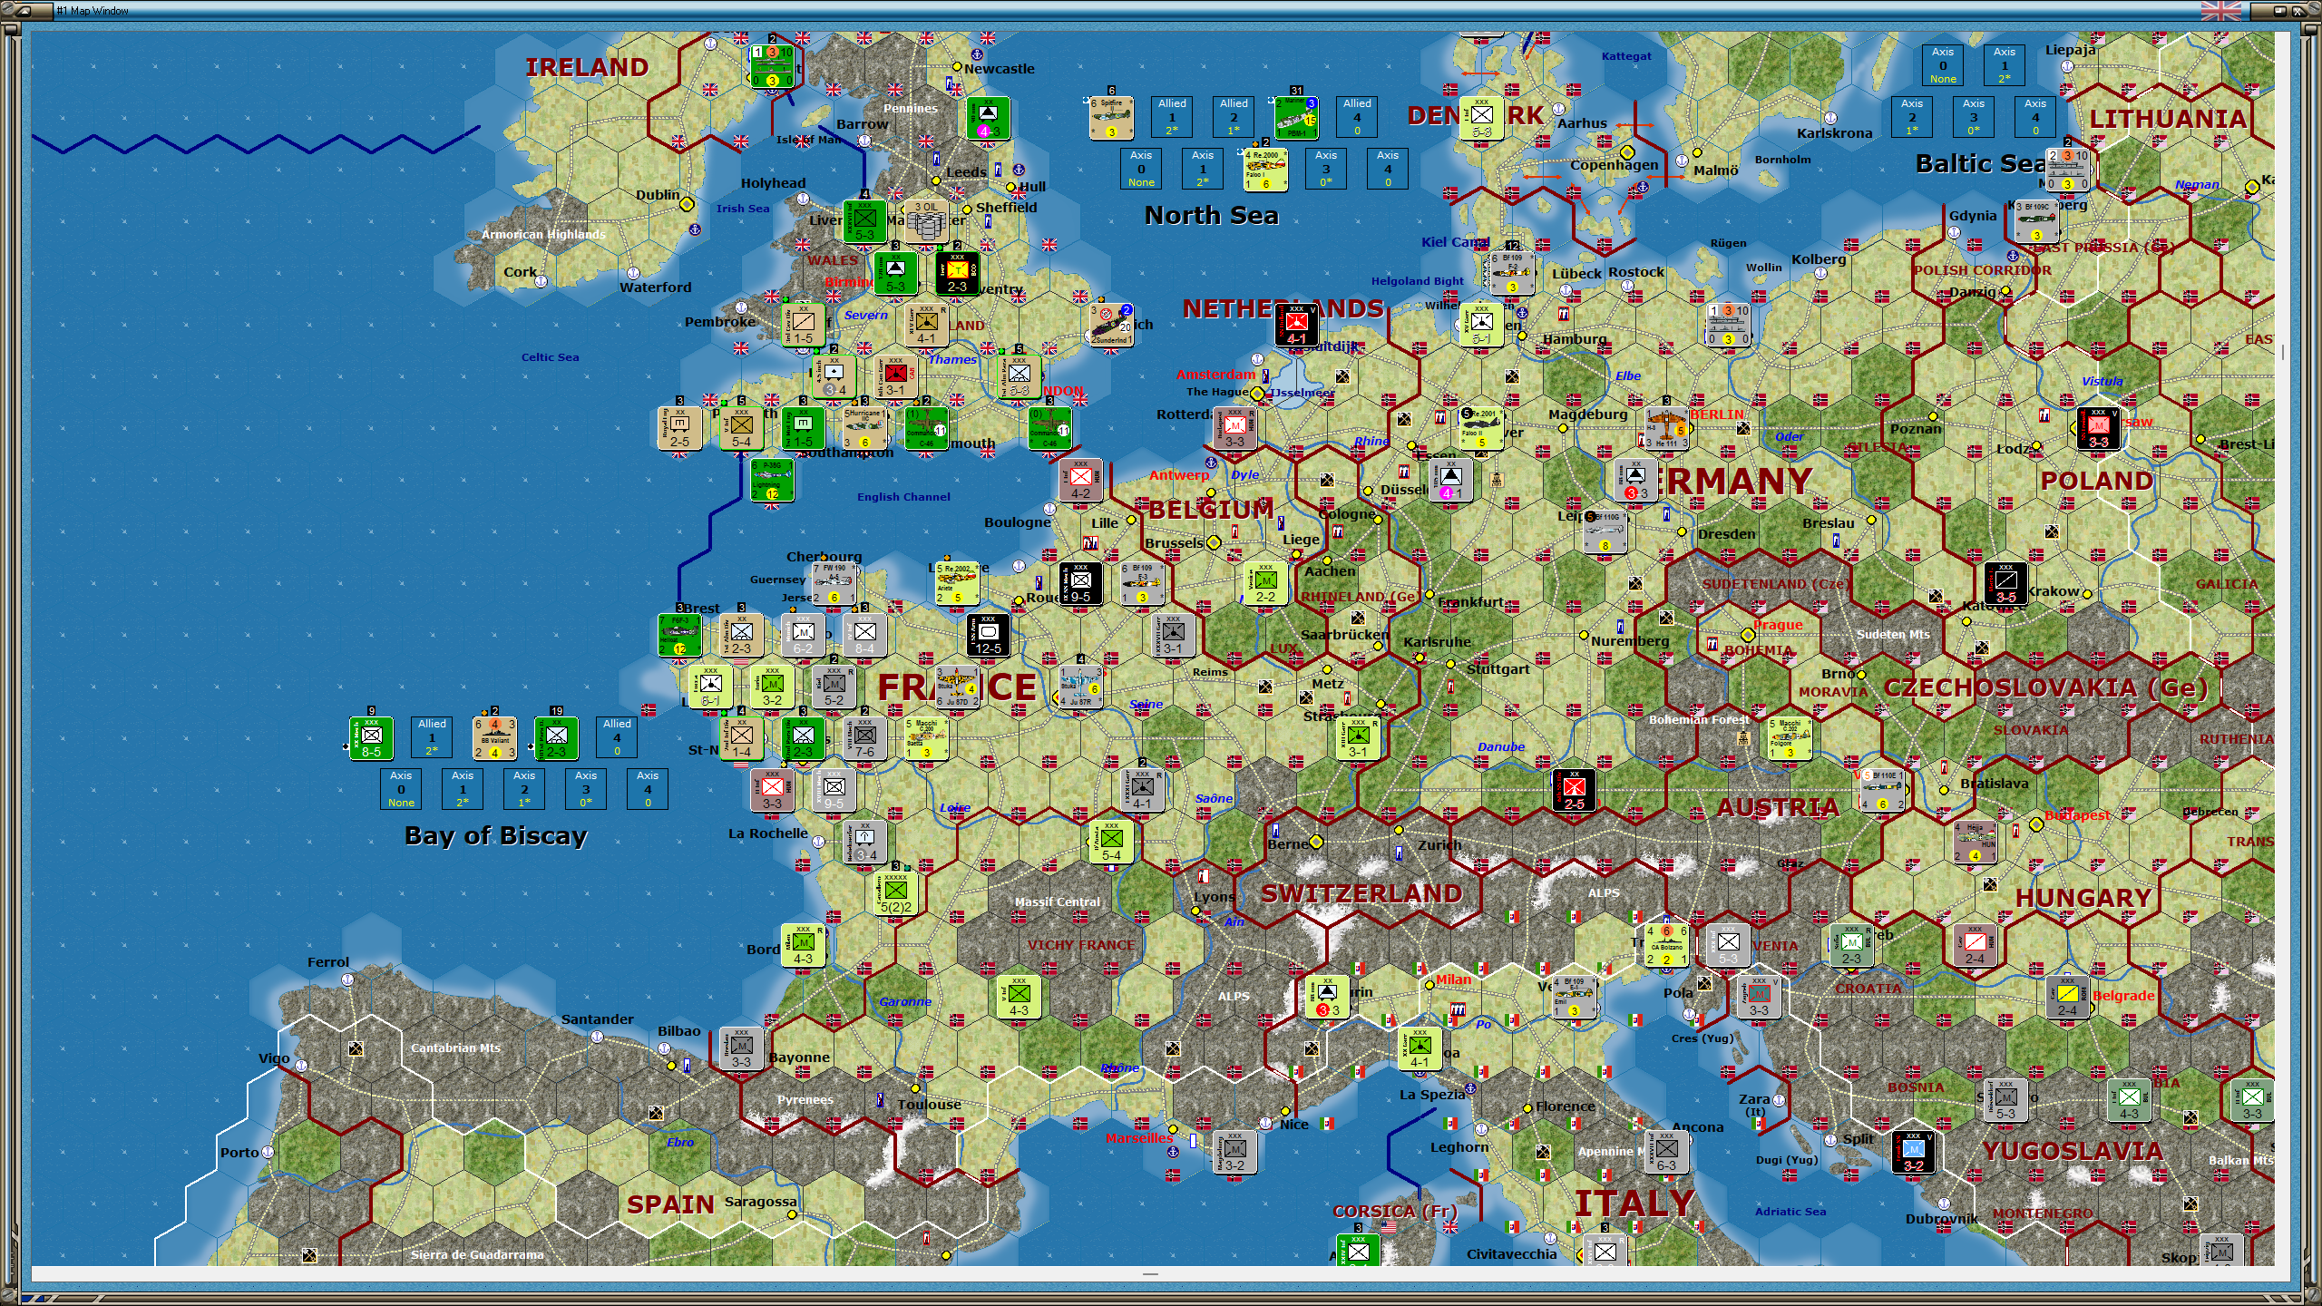2322x1306 pixels.
Task: Select the Macchi C.200 Saetta counter
Action: (926, 738)
